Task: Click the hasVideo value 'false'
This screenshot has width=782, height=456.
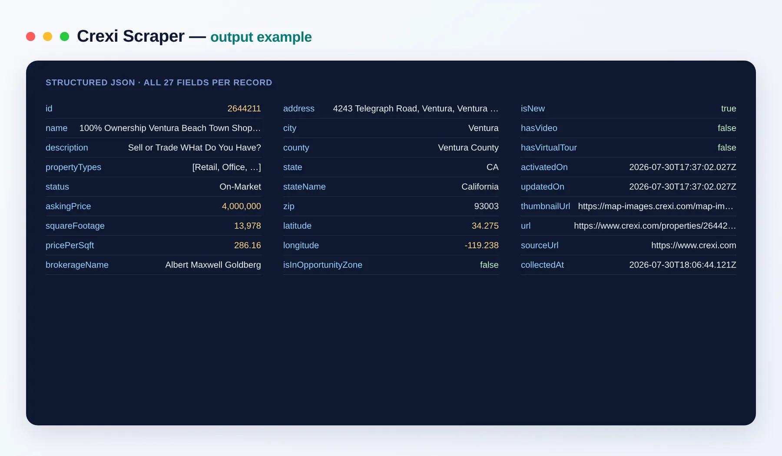Action: [727, 128]
